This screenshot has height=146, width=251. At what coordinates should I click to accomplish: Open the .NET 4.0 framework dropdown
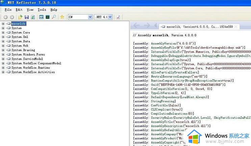pos(110,17)
